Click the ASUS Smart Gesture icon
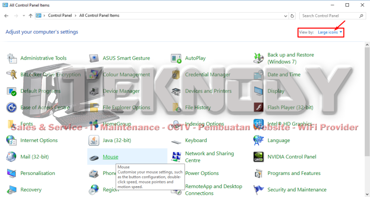370x197 pixels. tap(94, 58)
